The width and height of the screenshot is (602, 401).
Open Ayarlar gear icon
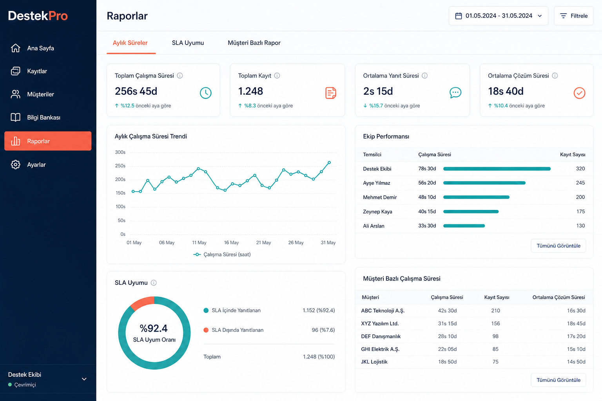pos(16,164)
